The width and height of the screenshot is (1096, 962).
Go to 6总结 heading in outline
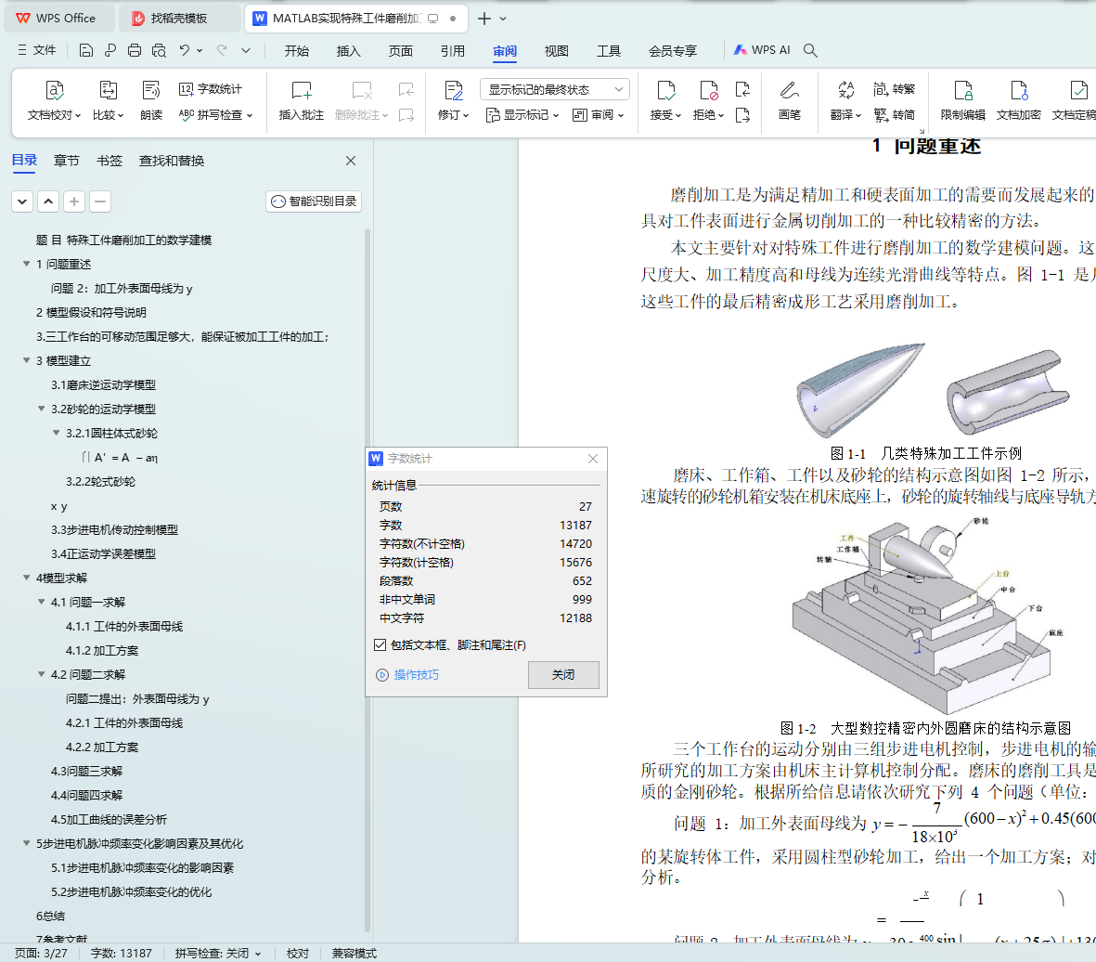click(x=50, y=916)
